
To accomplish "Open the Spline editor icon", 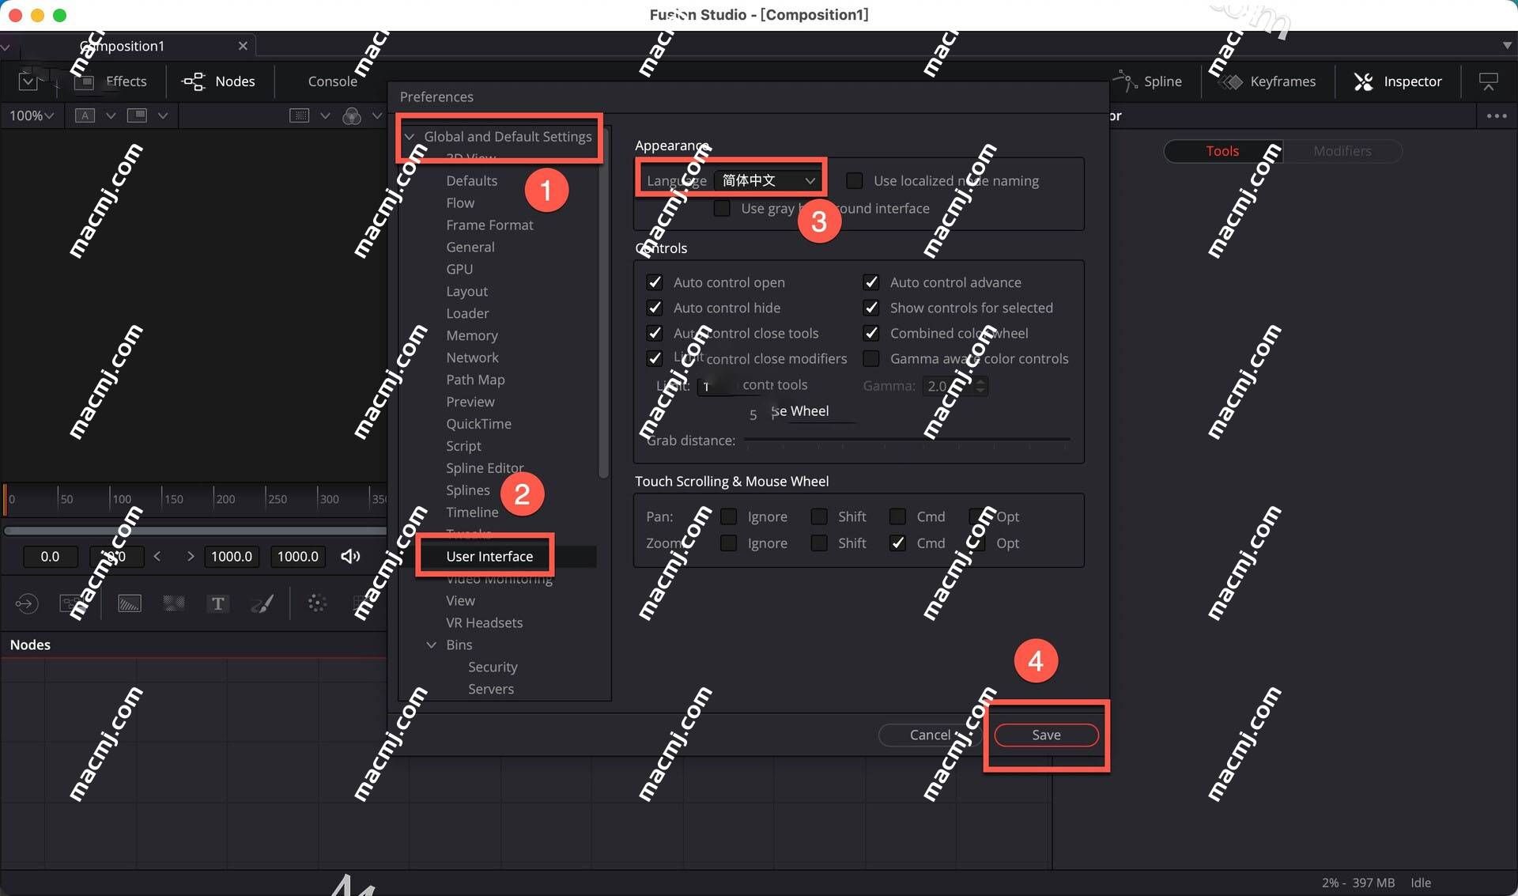I will (x=1124, y=81).
